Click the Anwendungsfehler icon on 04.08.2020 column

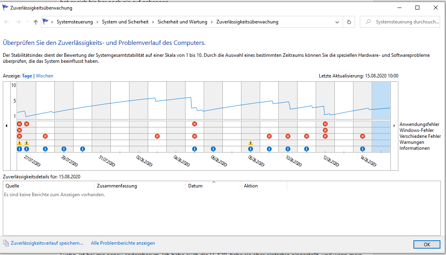(x=195, y=124)
